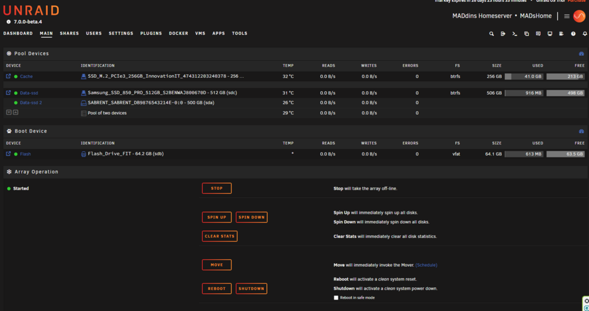The width and height of the screenshot is (589, 311).
Task: Select the Main tab
Action: click(x=46, y=34)
